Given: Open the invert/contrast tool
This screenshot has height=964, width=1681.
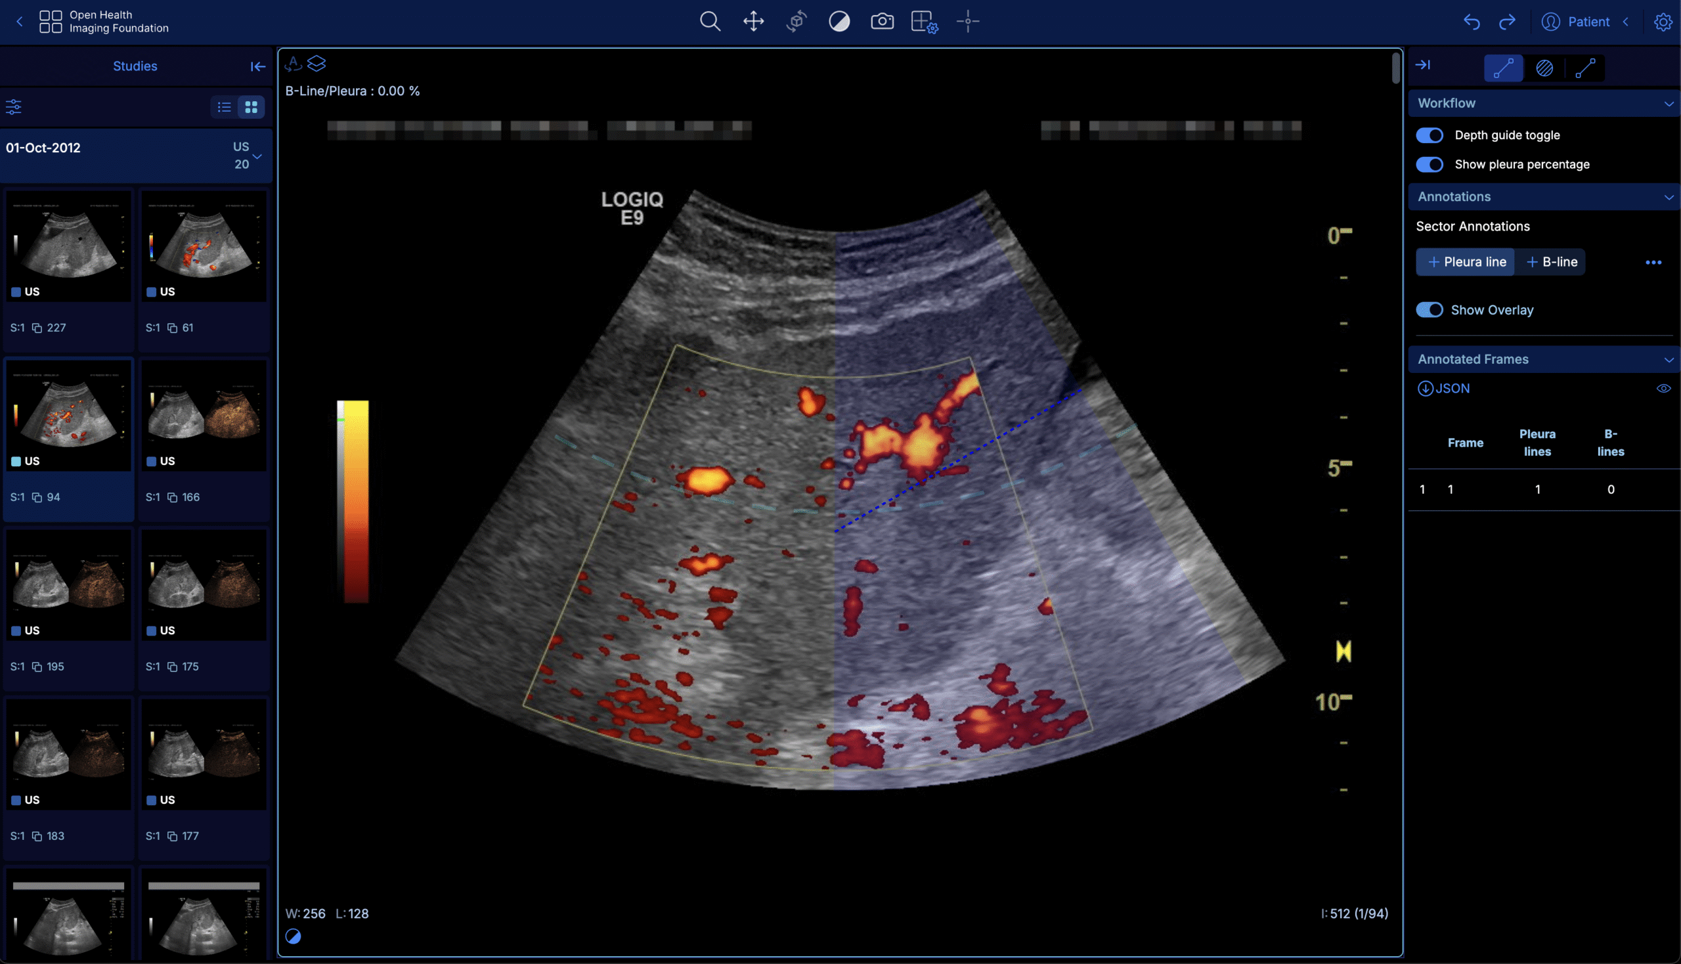Looking at the screenshot, I should tap(838, 21).
